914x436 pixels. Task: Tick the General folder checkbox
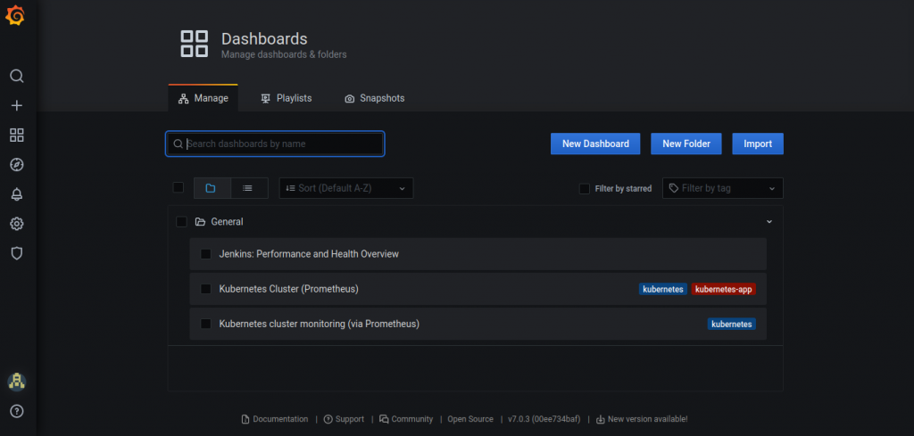point(181,222)
